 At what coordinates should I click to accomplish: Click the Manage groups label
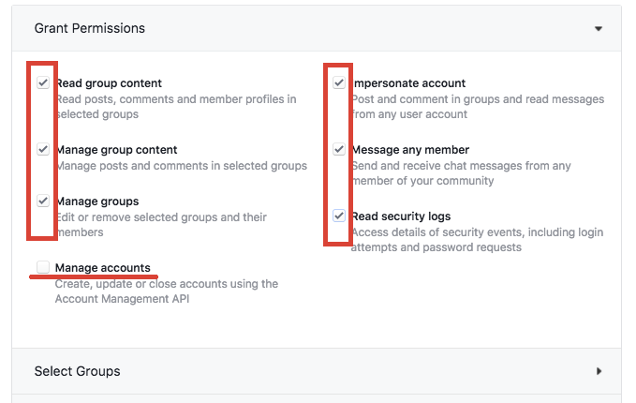tap(97, 201)
